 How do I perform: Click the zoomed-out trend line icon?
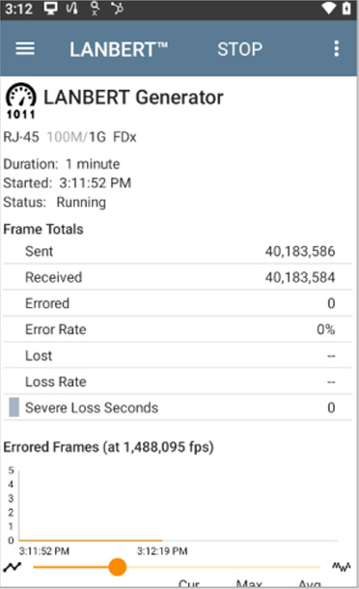pos(13,567)
